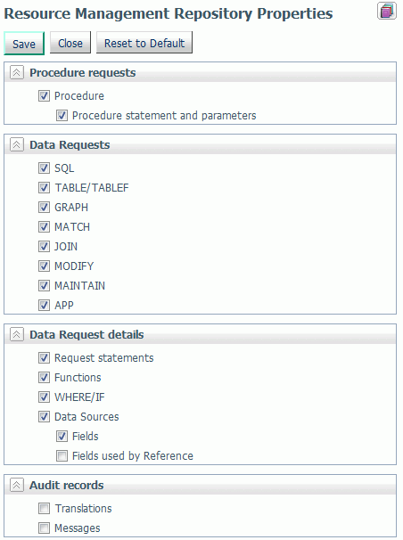Screen dimensions: 403x540
Task: Disable the TABLE/TABLEF checkbox
Action: pos(44,188)
